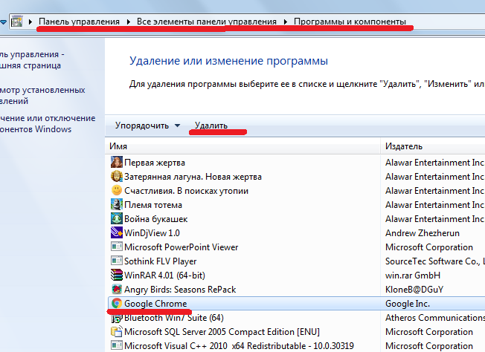Image resolution: width=485 pixels, height=352 pixels.
Task: Click the Sothink FLV Player icon
Action: click(116, 261)
